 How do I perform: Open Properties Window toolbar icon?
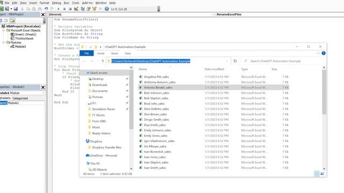point(88,9)
